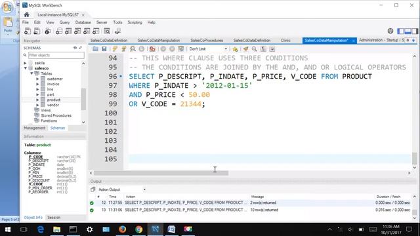Beautify the SQL script with broom icon
This screenshot has width=420, height=236.
[x=245, y=49]
